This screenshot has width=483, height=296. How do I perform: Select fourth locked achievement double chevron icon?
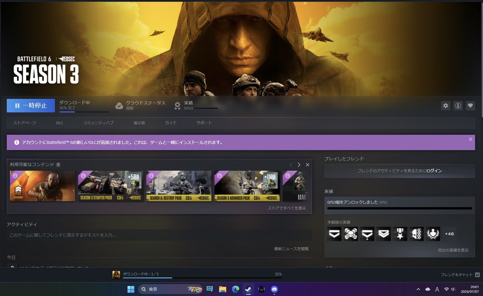383,234
